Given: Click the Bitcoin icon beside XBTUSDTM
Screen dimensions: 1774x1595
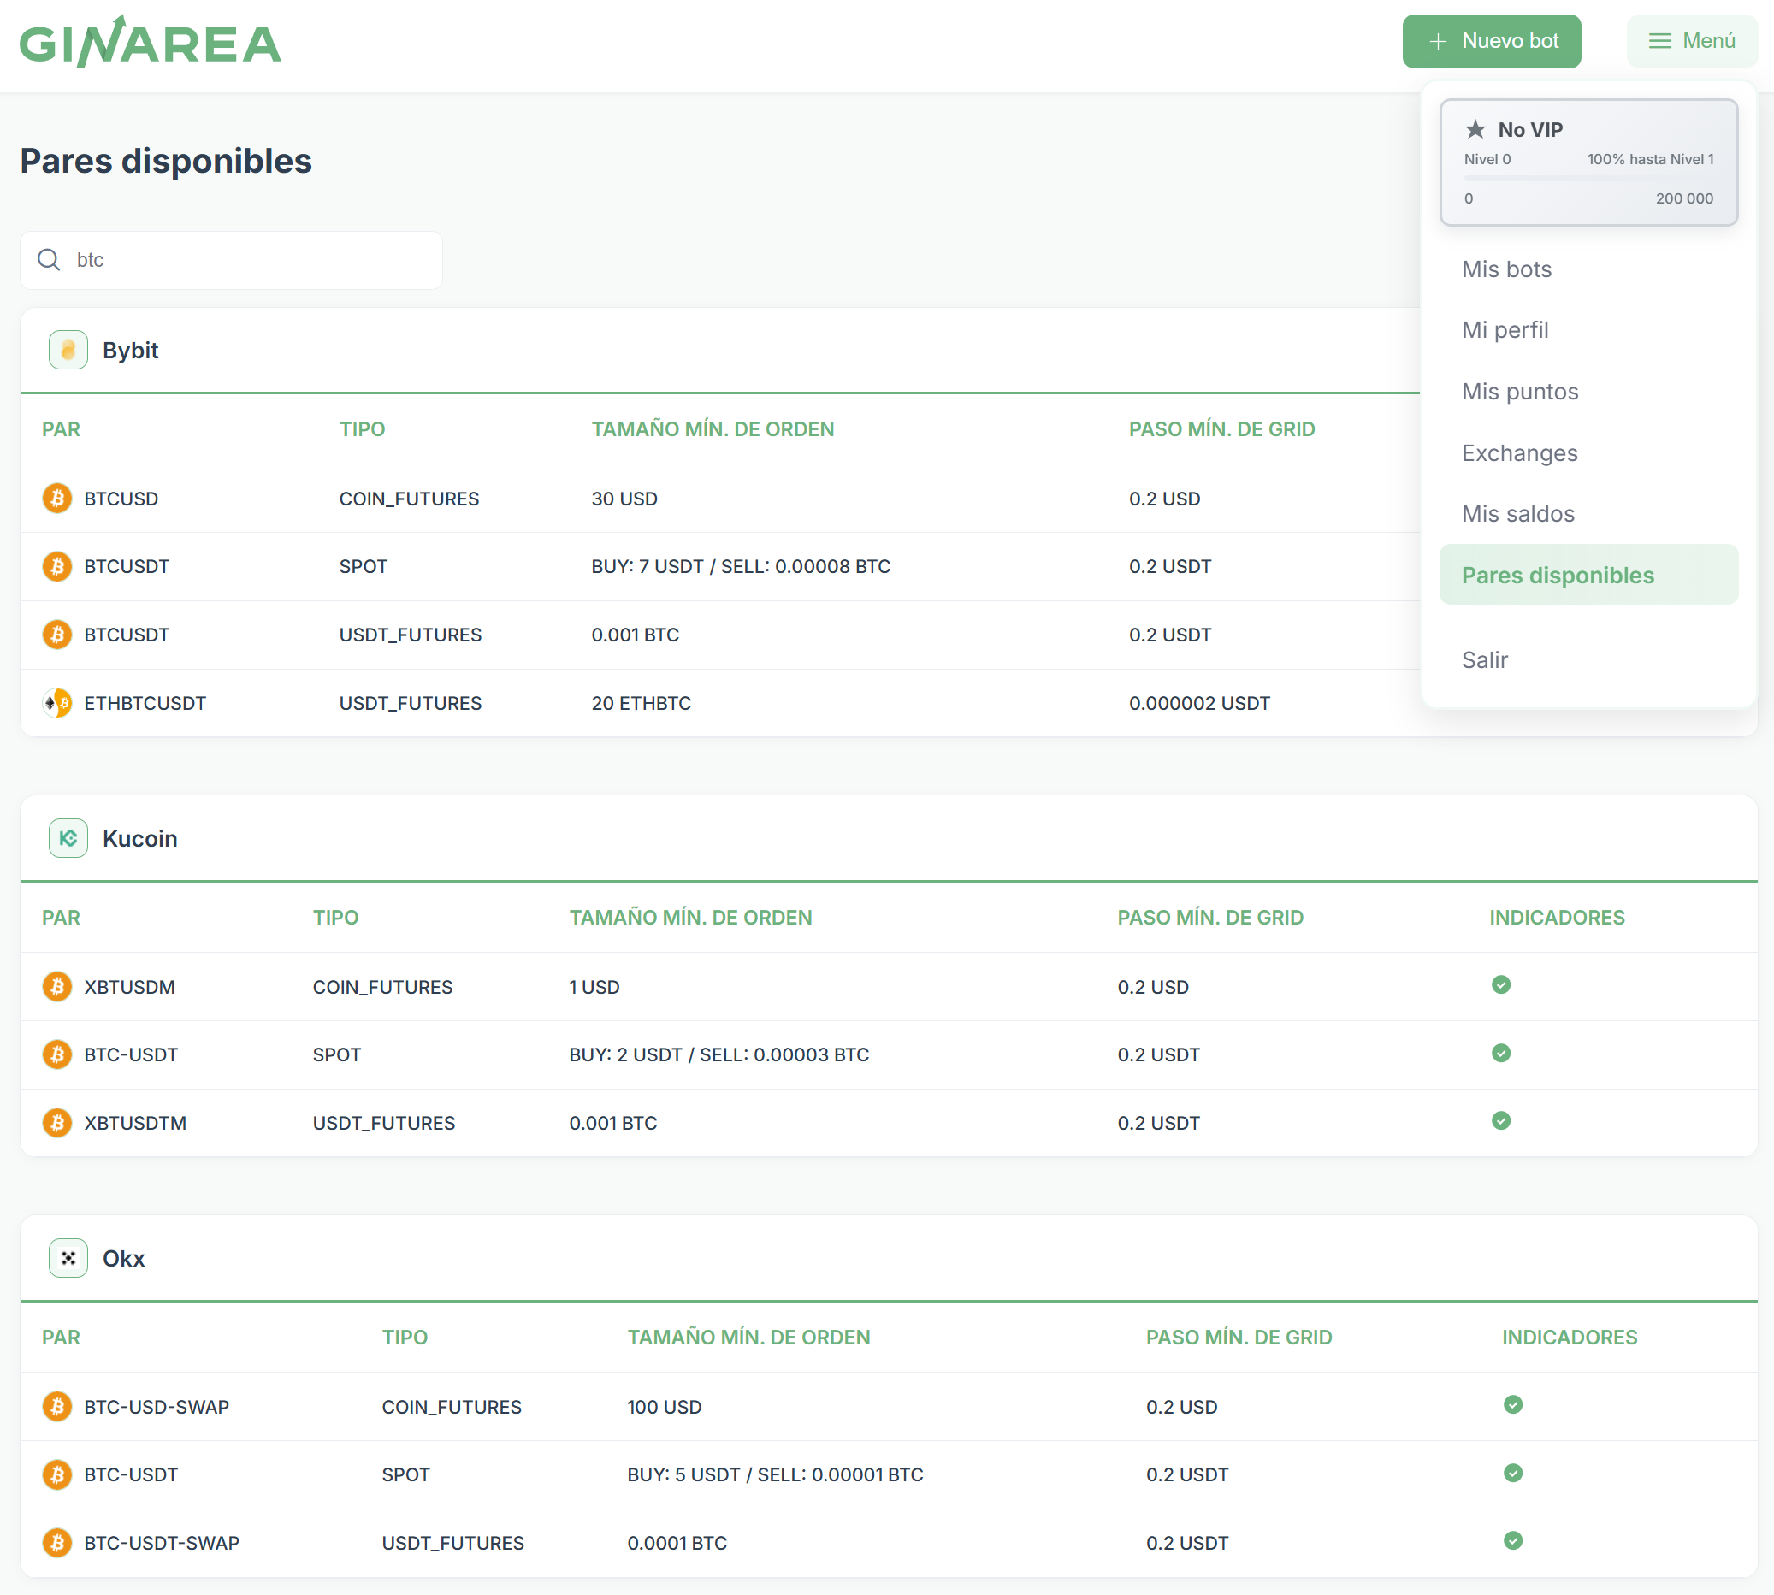Looking at the screenshot, I should click(58, 1123).
